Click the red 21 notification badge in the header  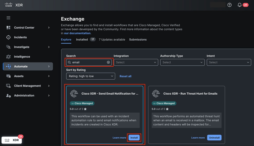[x=245, y=5]
